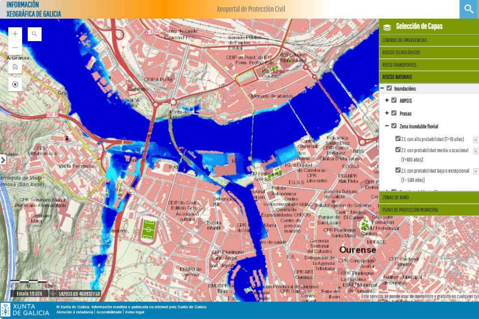The width and height of the screenshot is (479, 319).
Task: Open the Aviso legal link
Action: pyautogui.click(x=135, y=312)
